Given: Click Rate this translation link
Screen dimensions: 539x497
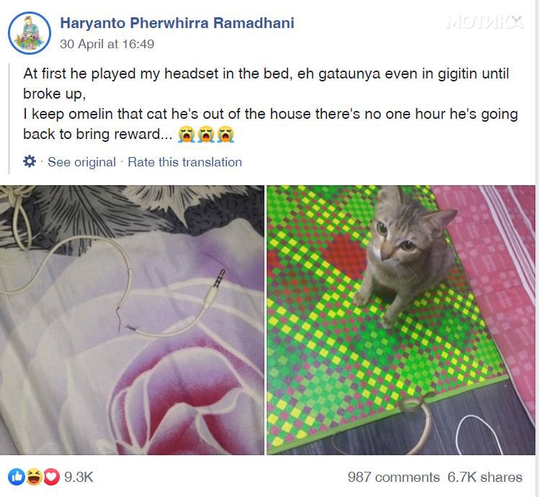Looking at the screenshot, I should (185, 162).
